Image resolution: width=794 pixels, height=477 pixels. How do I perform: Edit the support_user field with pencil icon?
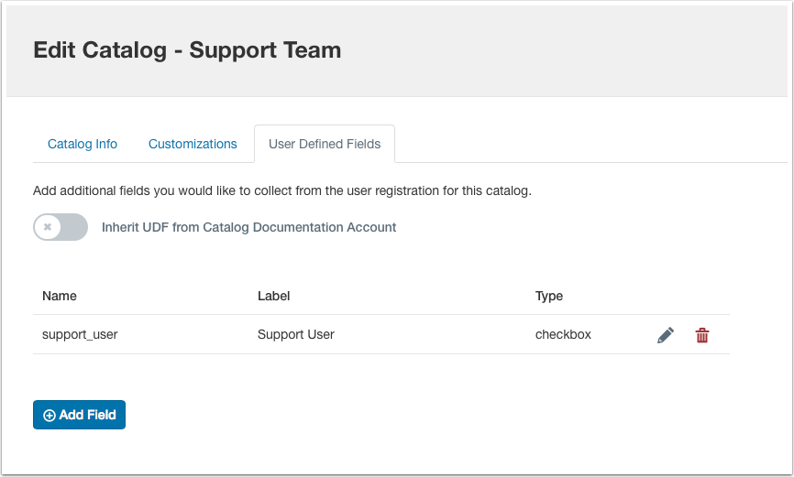(666, 335)
